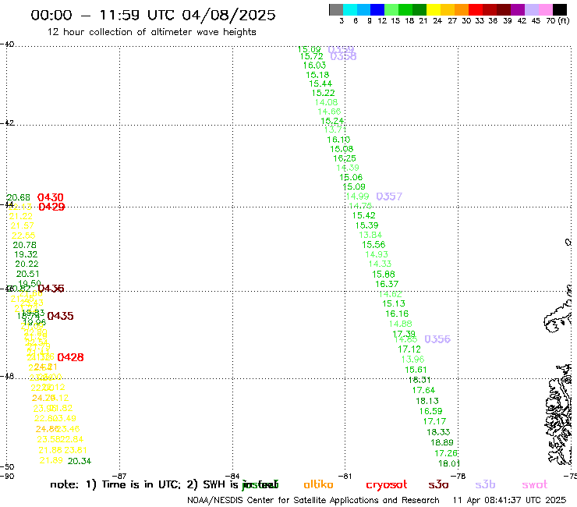Click the wave height value 14.33
The image size is (577, 507).
pos(380,264)
